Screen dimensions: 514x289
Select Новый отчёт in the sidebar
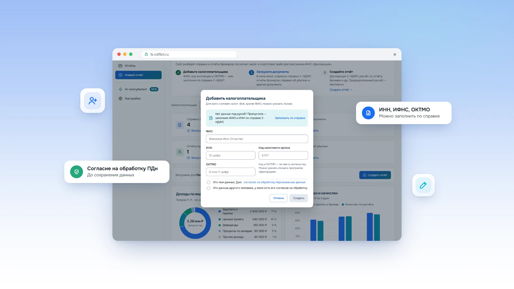tap(138, 75)
